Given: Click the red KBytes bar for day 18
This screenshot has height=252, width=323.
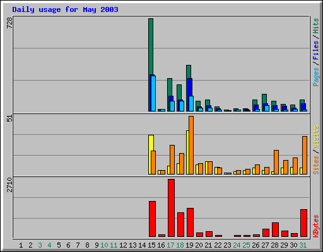Looking at the screenshot, I should [180, 224].
